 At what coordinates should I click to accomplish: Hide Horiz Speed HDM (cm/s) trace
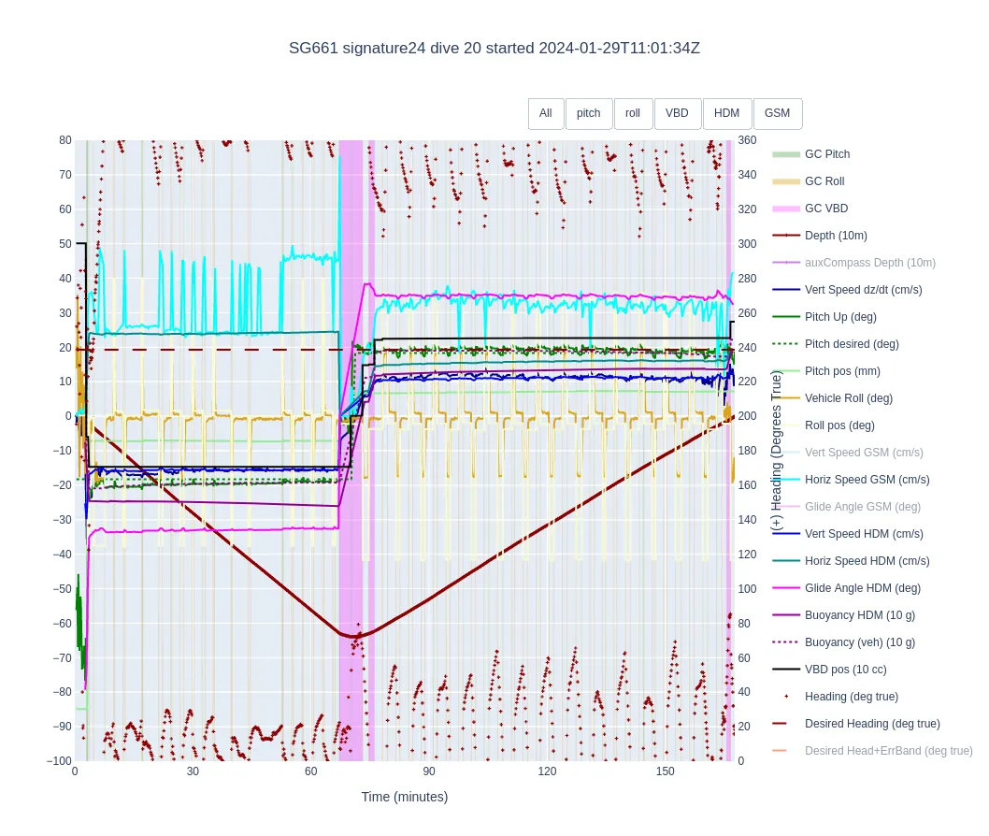851,561
